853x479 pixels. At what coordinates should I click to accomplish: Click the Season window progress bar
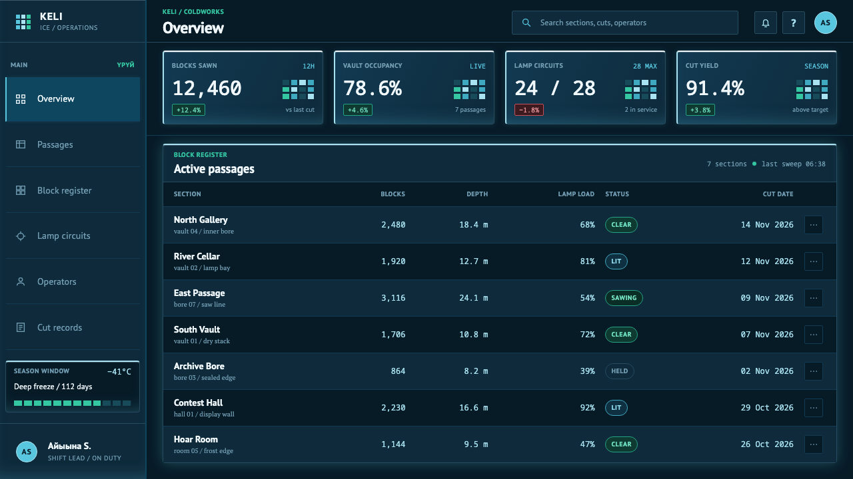coord(73,403)
